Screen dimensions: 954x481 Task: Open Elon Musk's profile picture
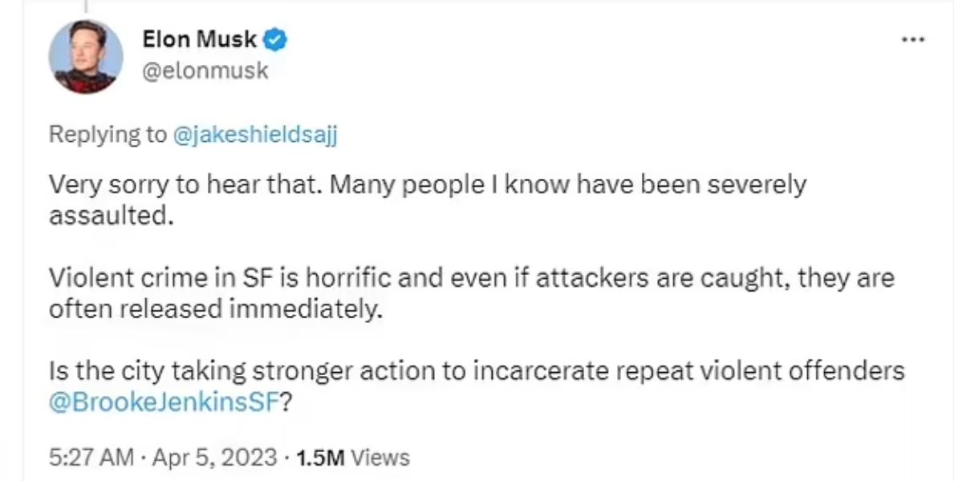tap(86, 55)
